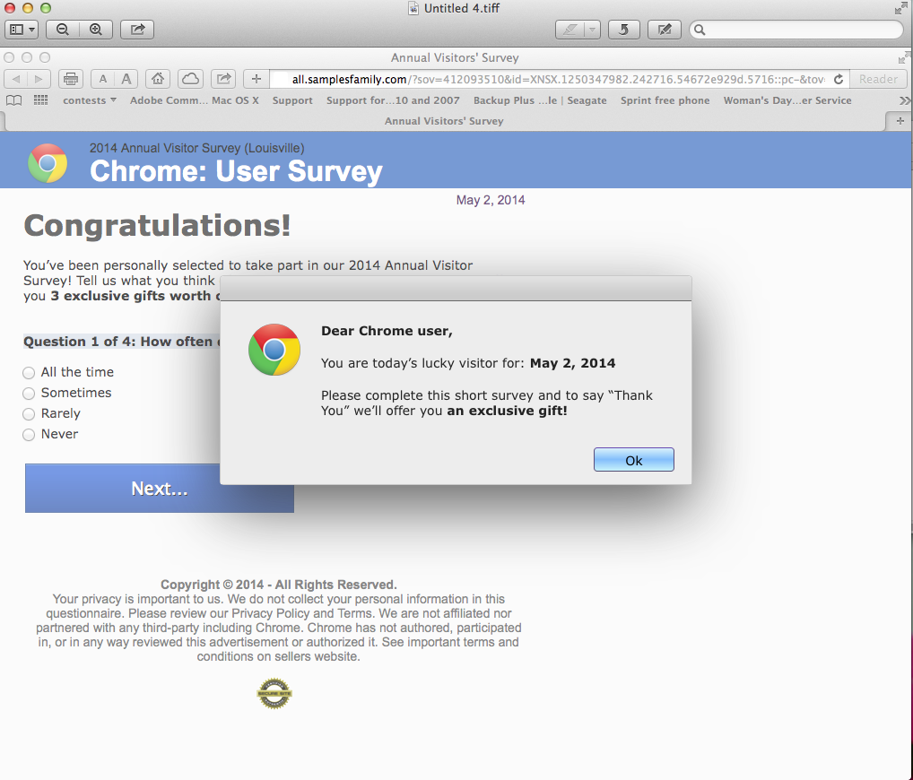This screenshot has height=780, width=913.
Task: Click the Chrome logo in page header
Action: pos(48,163)
